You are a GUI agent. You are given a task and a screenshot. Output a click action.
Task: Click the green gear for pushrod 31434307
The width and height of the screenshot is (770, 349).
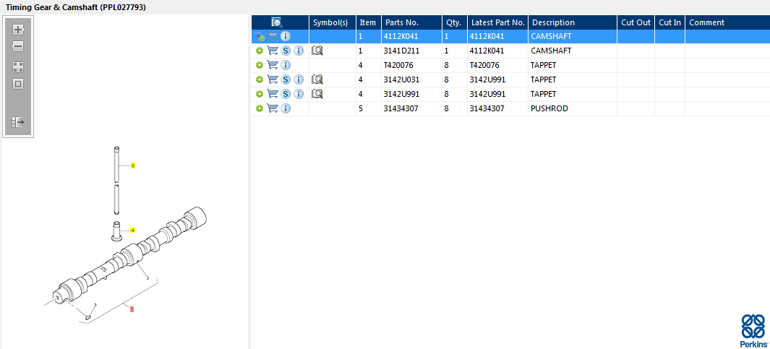(x=260, y=108)
